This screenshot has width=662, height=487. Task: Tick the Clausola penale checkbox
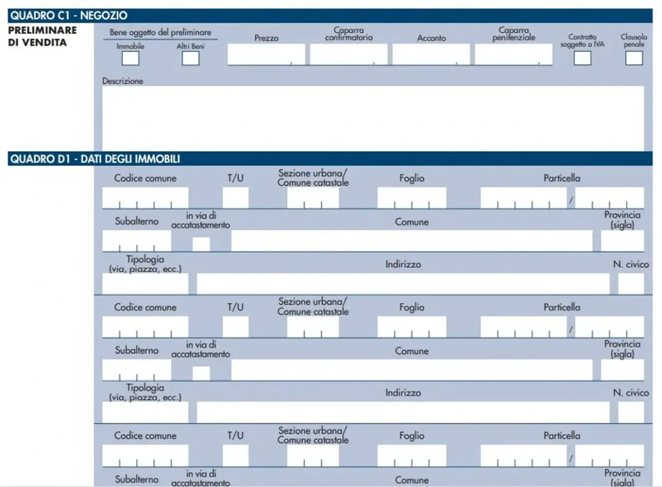633,58
